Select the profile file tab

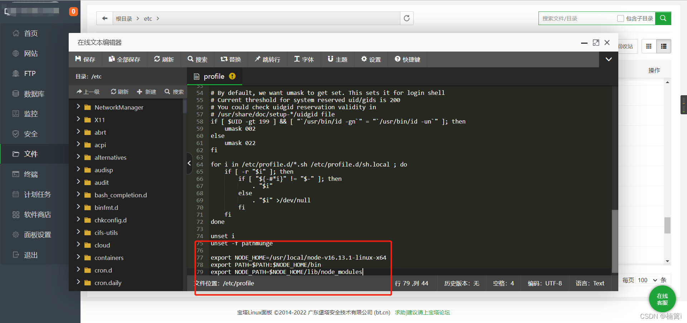tap(214, 76)
